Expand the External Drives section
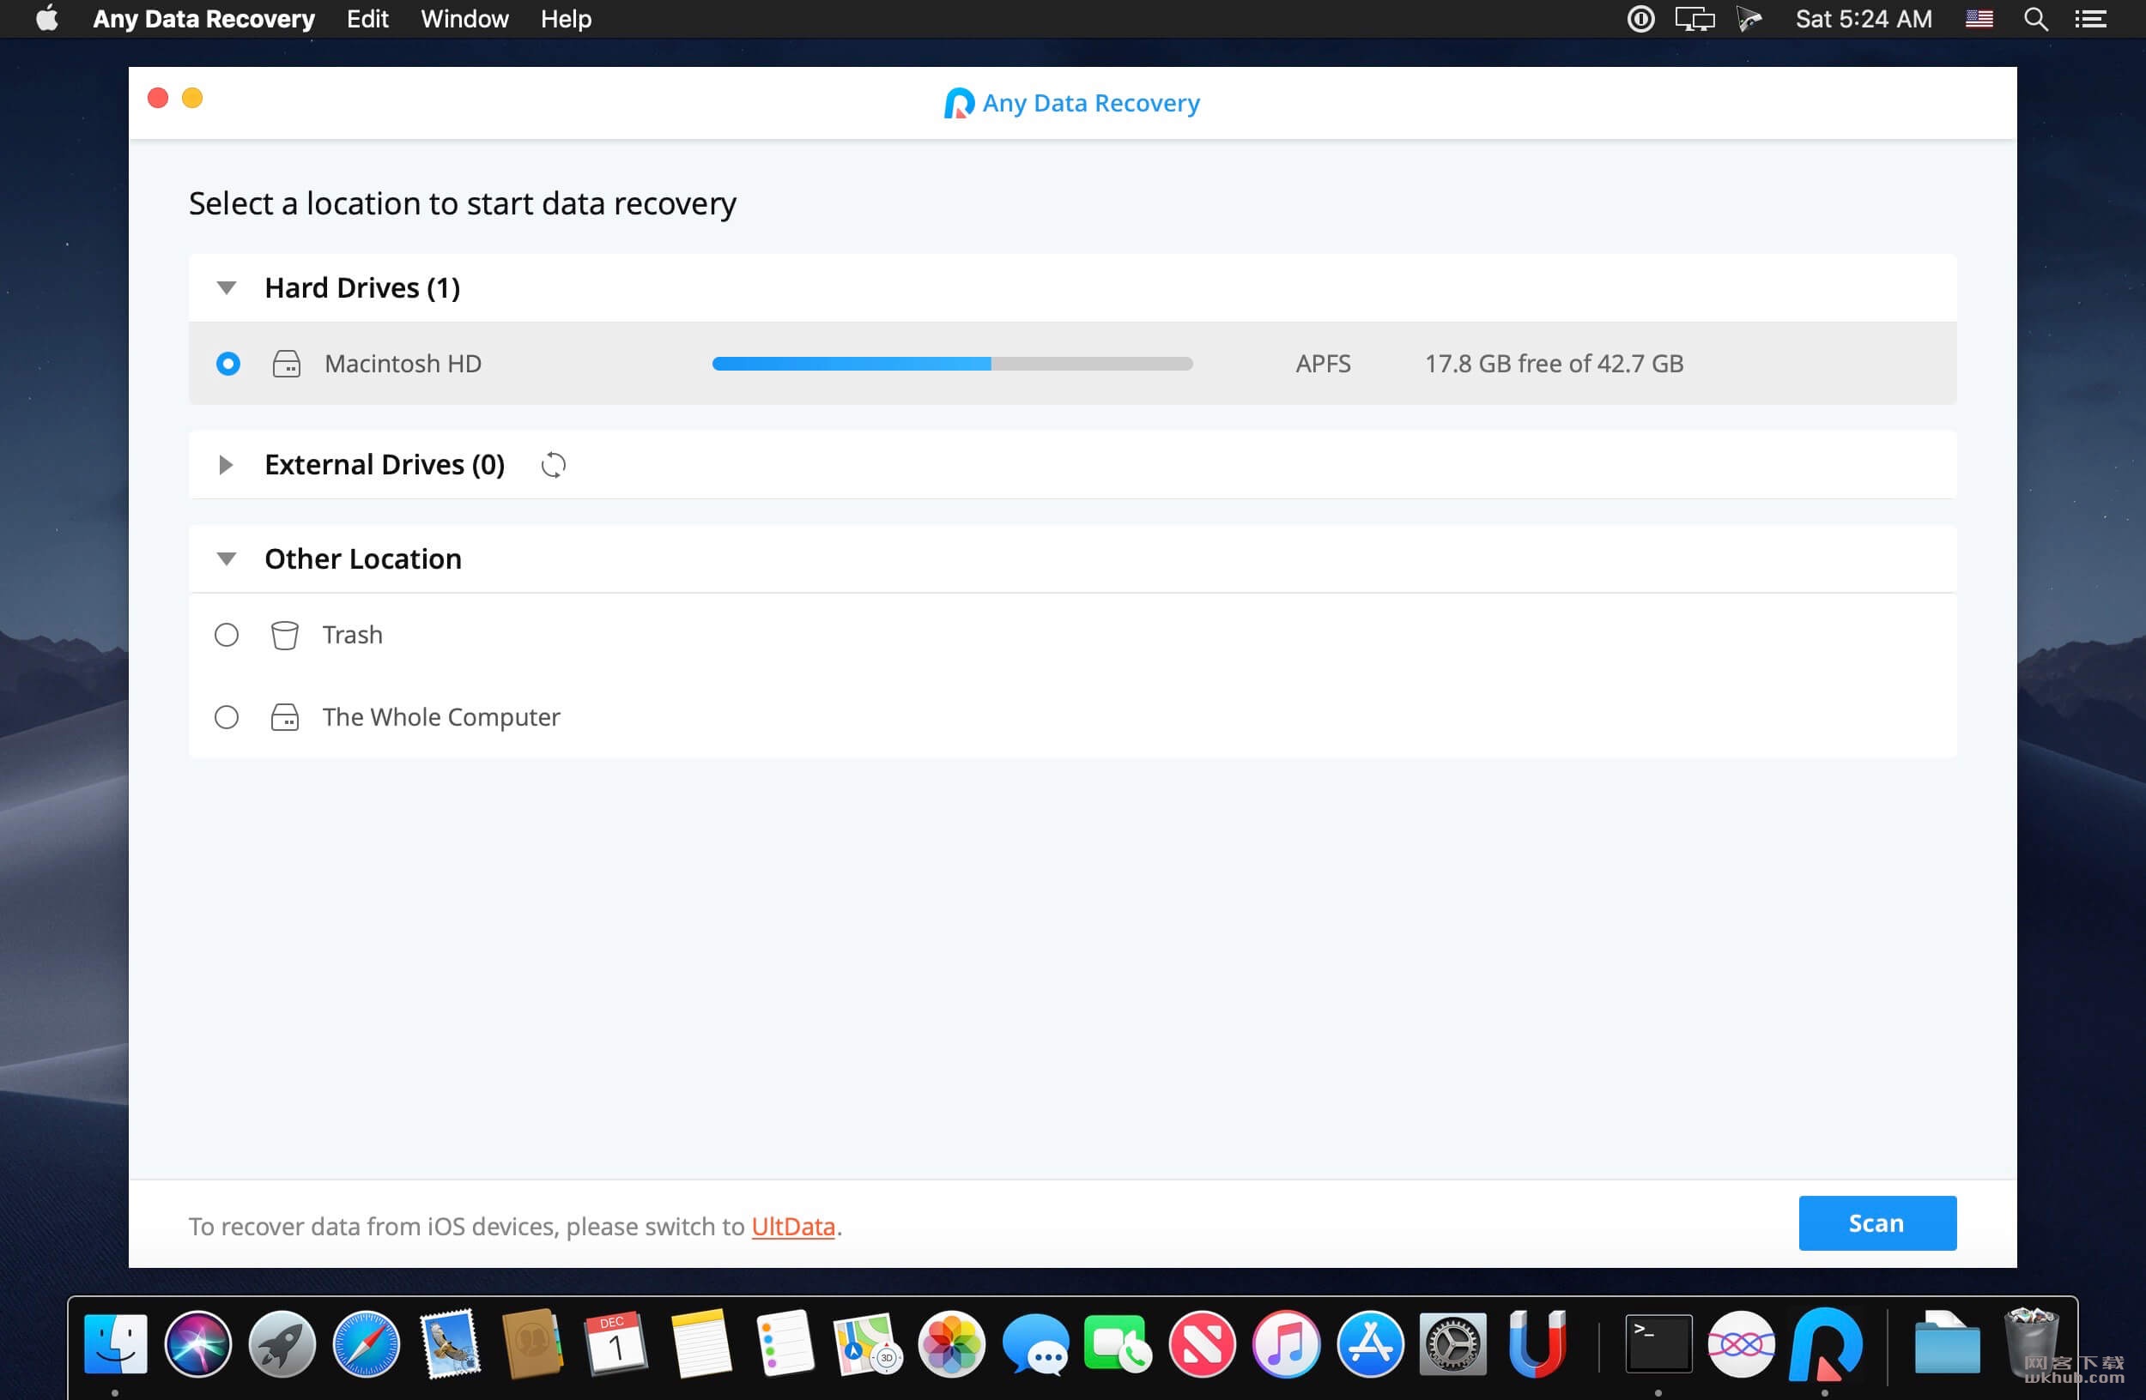The height and width of the screenshot is (1400, 2146). tap(226, 465)
